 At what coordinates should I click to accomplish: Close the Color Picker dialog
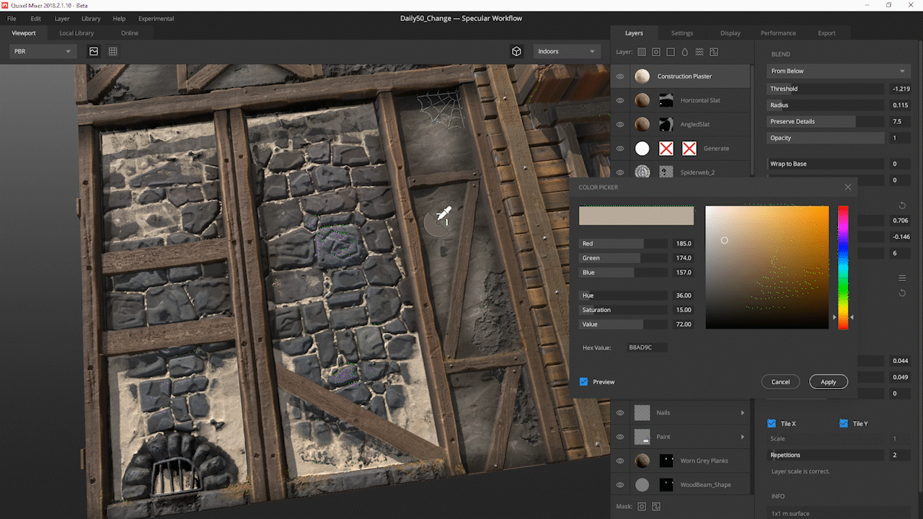[847, 187]
